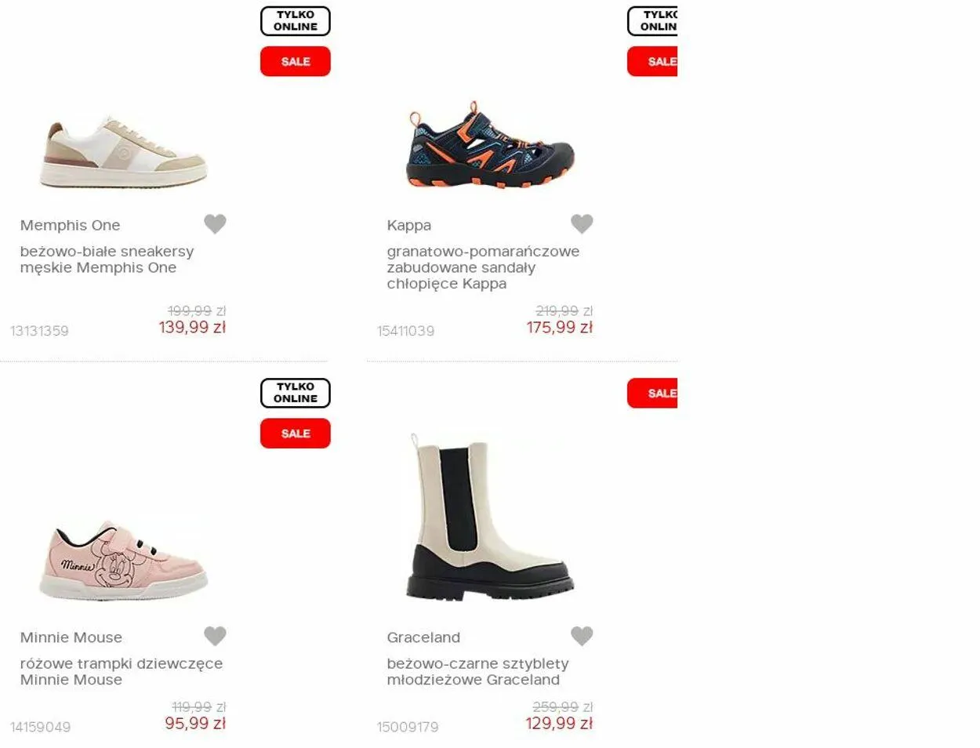Click the 139,99 zł sale price

[192, 328]
